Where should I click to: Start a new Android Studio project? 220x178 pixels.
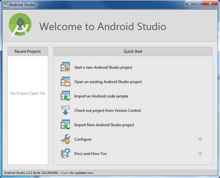click(x=103, y=67)
